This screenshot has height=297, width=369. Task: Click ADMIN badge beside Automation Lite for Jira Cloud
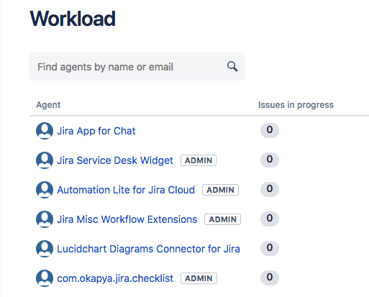click(x=220, y=190)
